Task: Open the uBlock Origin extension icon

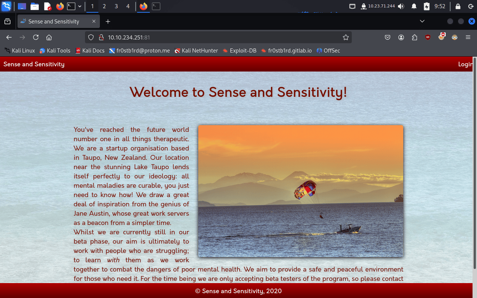Action: [428, 37]
